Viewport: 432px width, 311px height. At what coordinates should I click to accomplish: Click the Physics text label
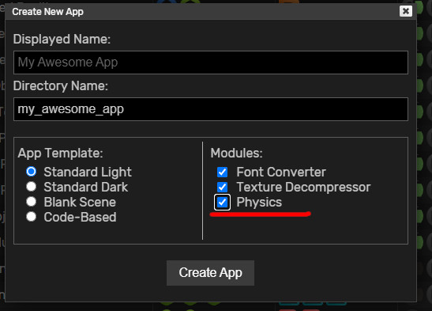[259, 203]
